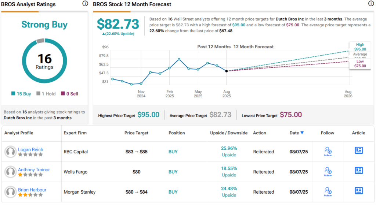Sort table by Date arrow
Viewport: 376px width, 205px height.
click(302, 133)
